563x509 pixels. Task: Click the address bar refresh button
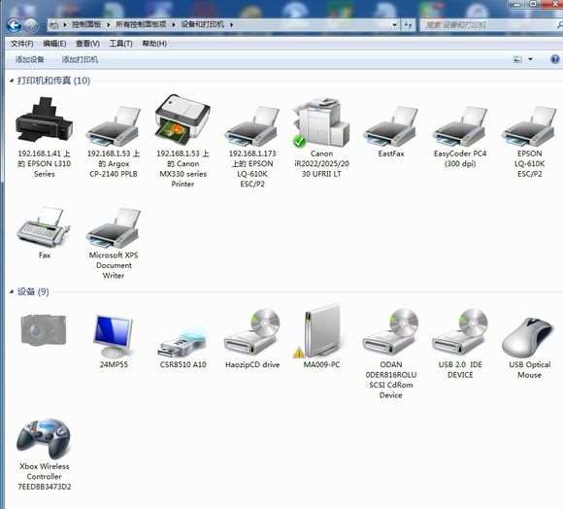(x=409, y=25)
